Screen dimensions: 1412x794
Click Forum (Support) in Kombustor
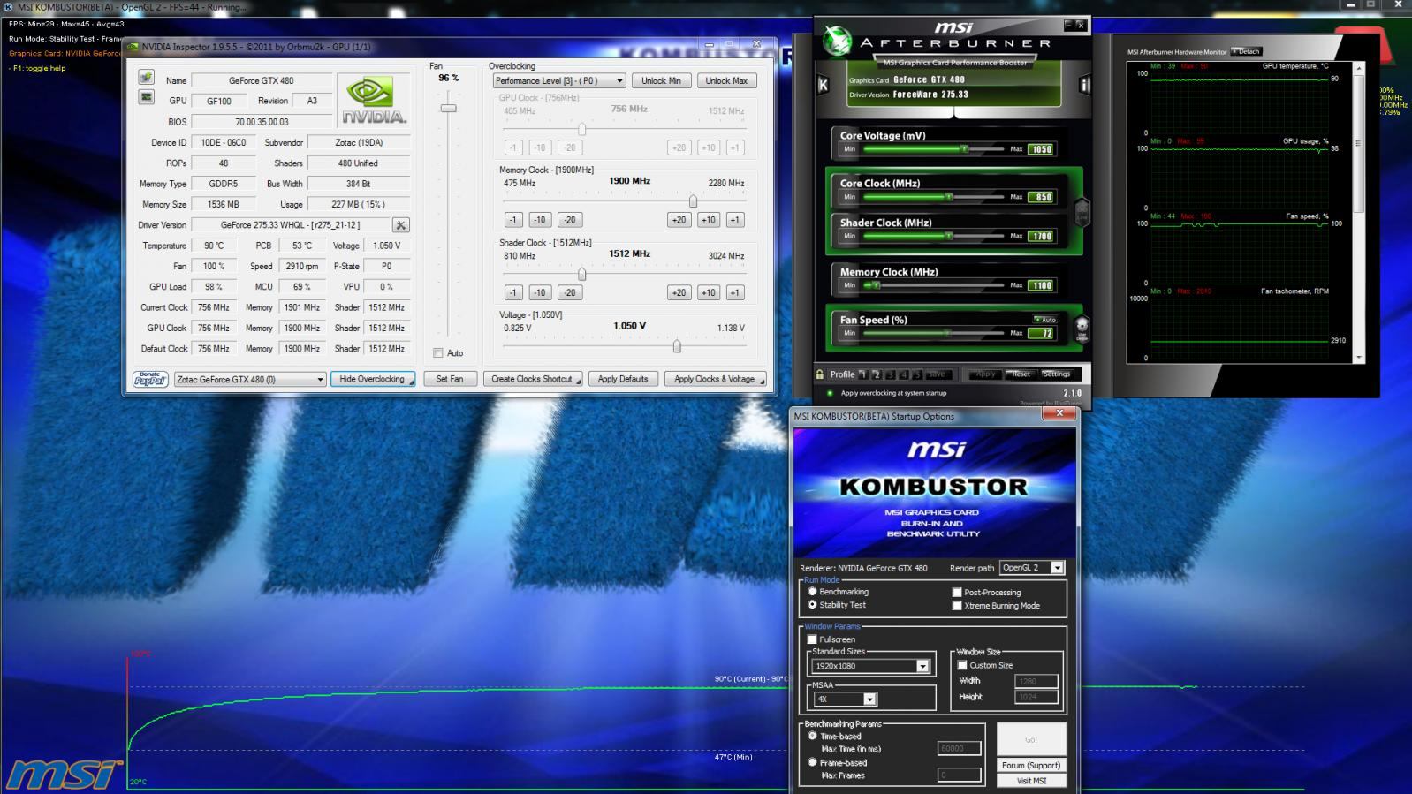pos(1031,765)
